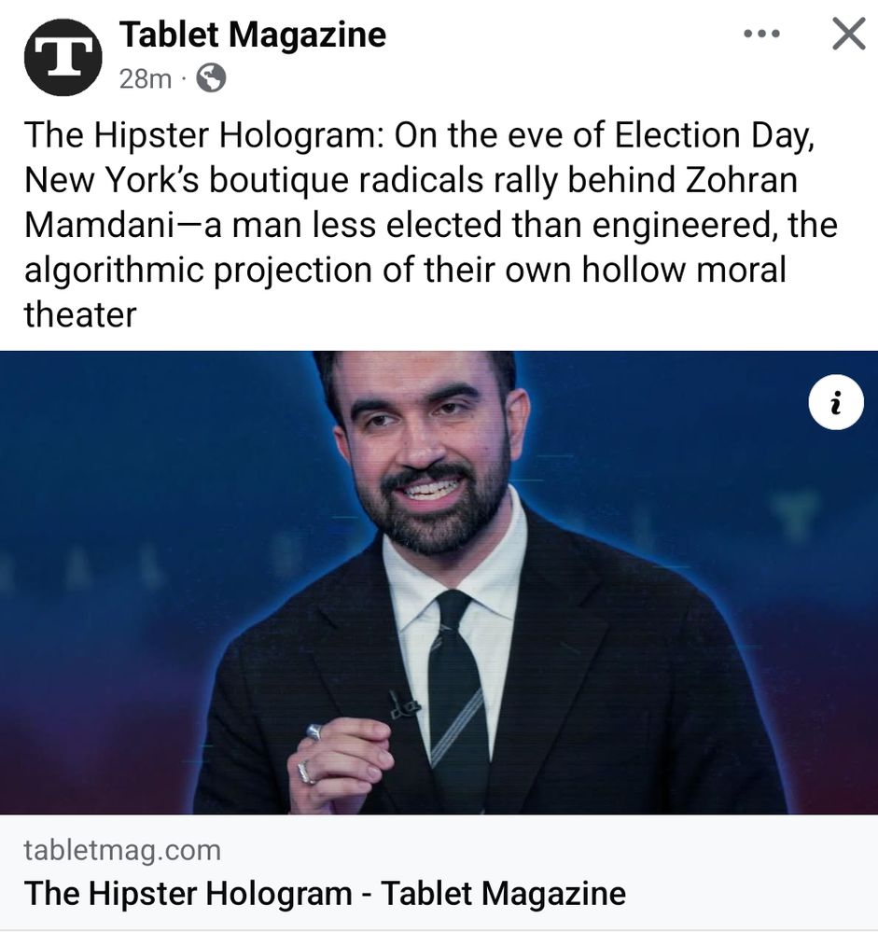878x933 pixels.
Task: Click the silver ring on the man's hand
Action: pos(314,731)
